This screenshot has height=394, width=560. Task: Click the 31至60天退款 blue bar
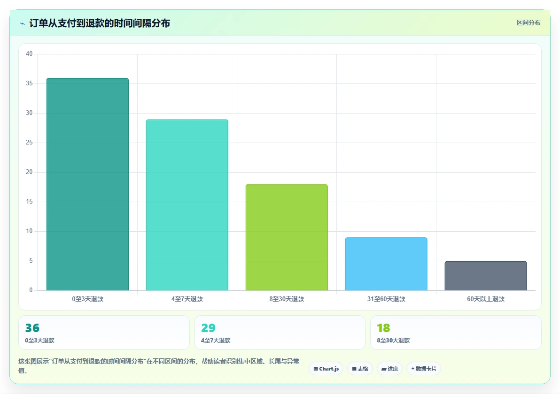386,264
